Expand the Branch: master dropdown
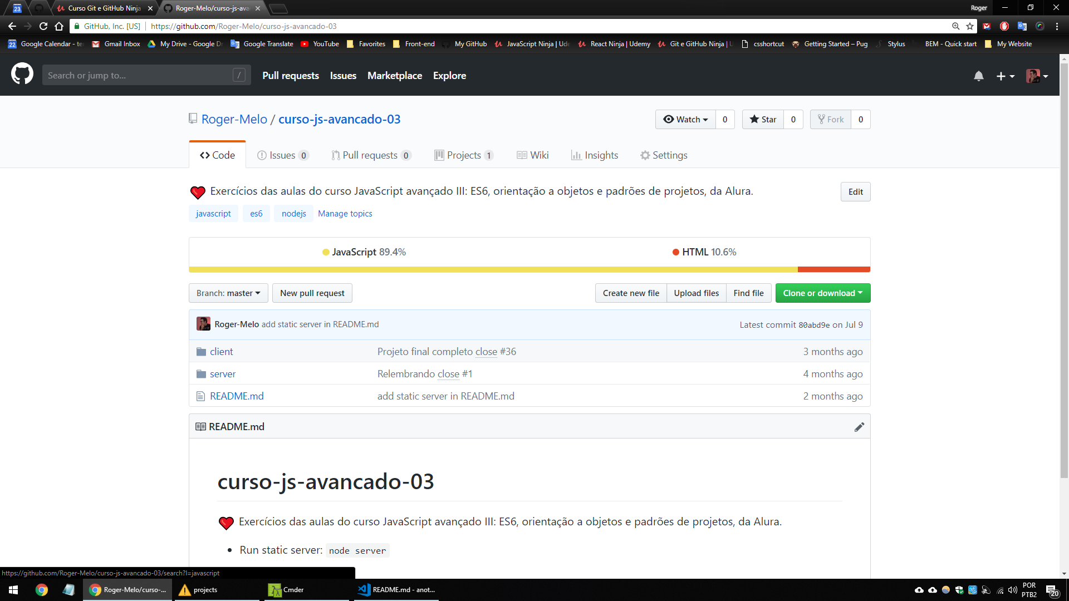Screen dimensions: 1069x601 [228, 293]
